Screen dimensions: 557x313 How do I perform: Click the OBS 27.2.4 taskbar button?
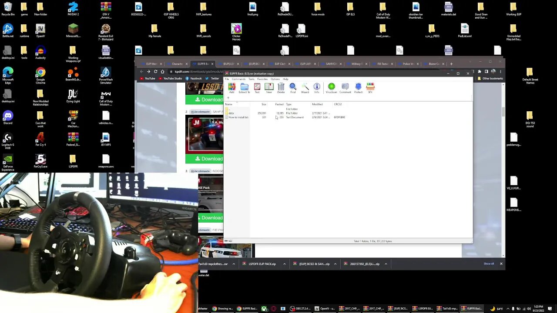coord(300,309)
